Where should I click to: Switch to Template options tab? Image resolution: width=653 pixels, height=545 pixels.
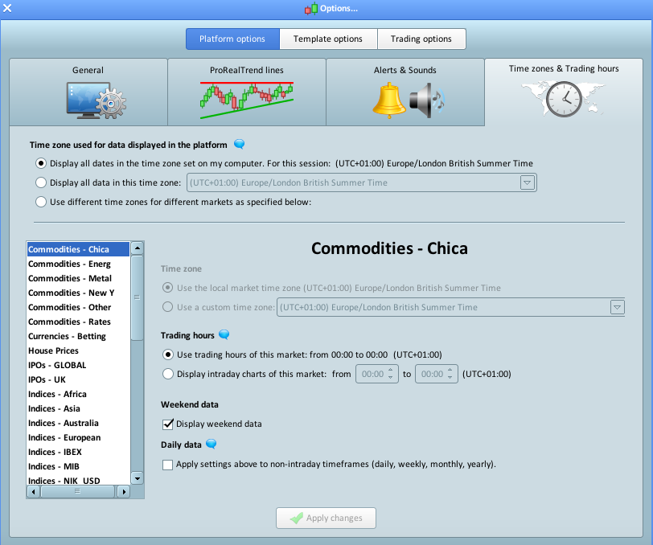coord(328,39)
